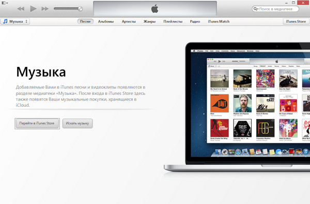Minimize the iTunes window
Screen dimensions: 310x204
pos(286,3)
